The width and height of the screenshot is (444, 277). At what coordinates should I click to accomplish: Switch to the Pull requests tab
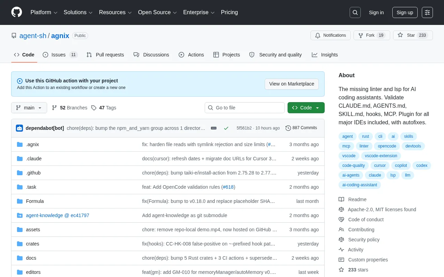click(x=105, y=55)
